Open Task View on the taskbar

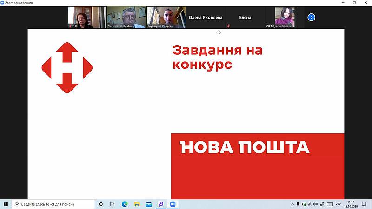pos(112,204)
